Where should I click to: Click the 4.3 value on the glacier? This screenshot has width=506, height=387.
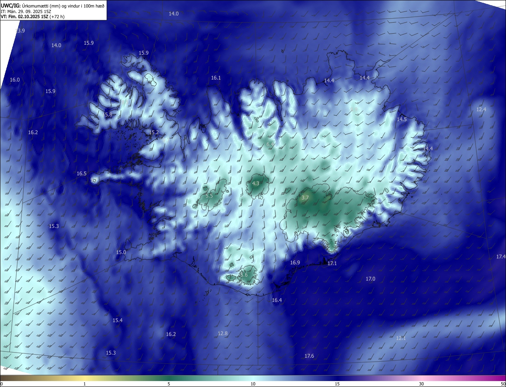pos(255,183)
